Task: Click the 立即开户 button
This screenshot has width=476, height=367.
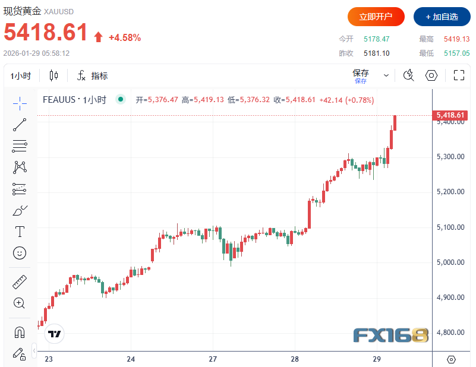Action: pyautogui.click(x=376, y=17)
